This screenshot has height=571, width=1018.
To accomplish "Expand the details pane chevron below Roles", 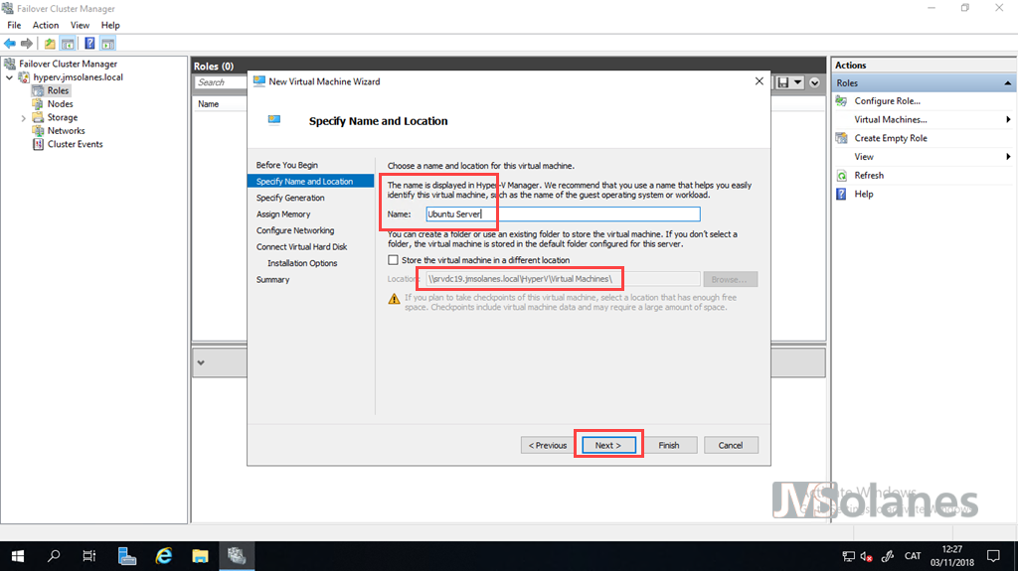I will coord(201,362).
